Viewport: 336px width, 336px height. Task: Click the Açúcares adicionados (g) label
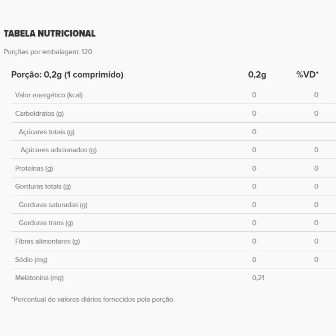pyautogui.click(x=58, y=150)
